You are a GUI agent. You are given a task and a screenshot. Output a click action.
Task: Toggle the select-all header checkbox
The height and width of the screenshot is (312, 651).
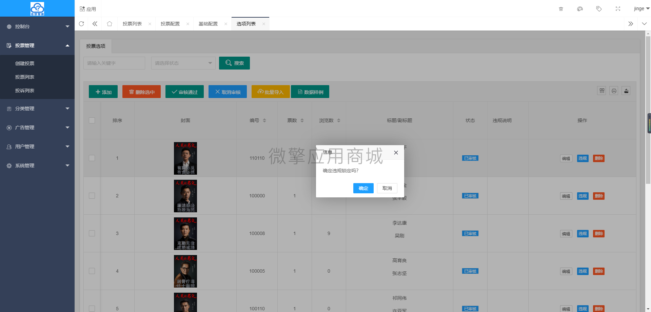92,120
